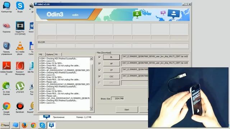Click the BL file button
The height and width of the screenshot is (129, 230).
click(111, 57)
